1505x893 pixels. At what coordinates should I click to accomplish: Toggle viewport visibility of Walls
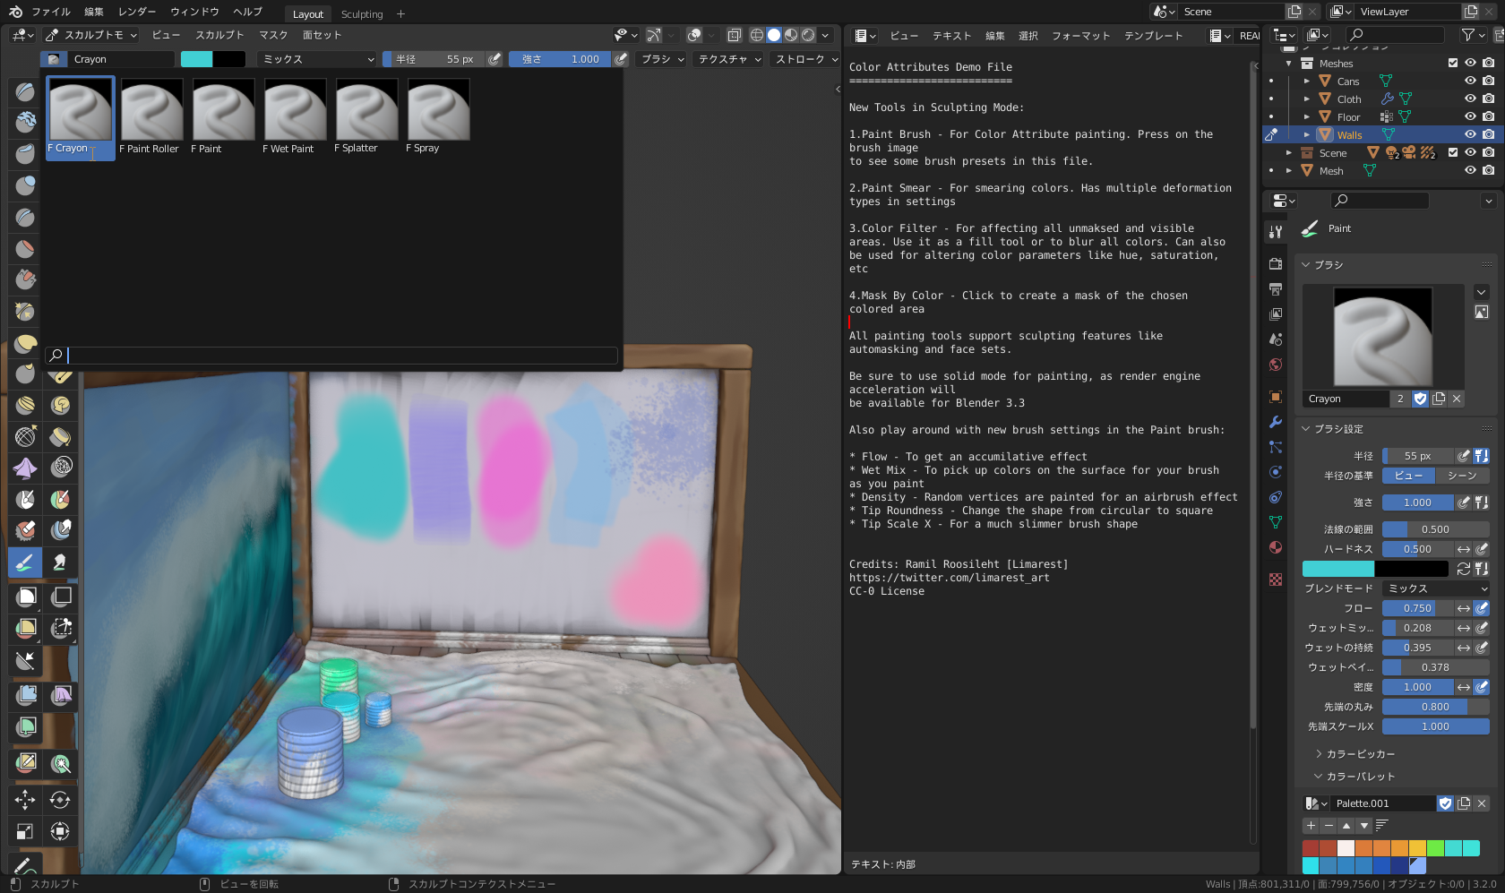coord(1470,135)
